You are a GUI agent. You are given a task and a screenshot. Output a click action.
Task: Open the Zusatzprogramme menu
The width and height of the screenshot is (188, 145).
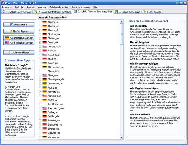point(81,7)
